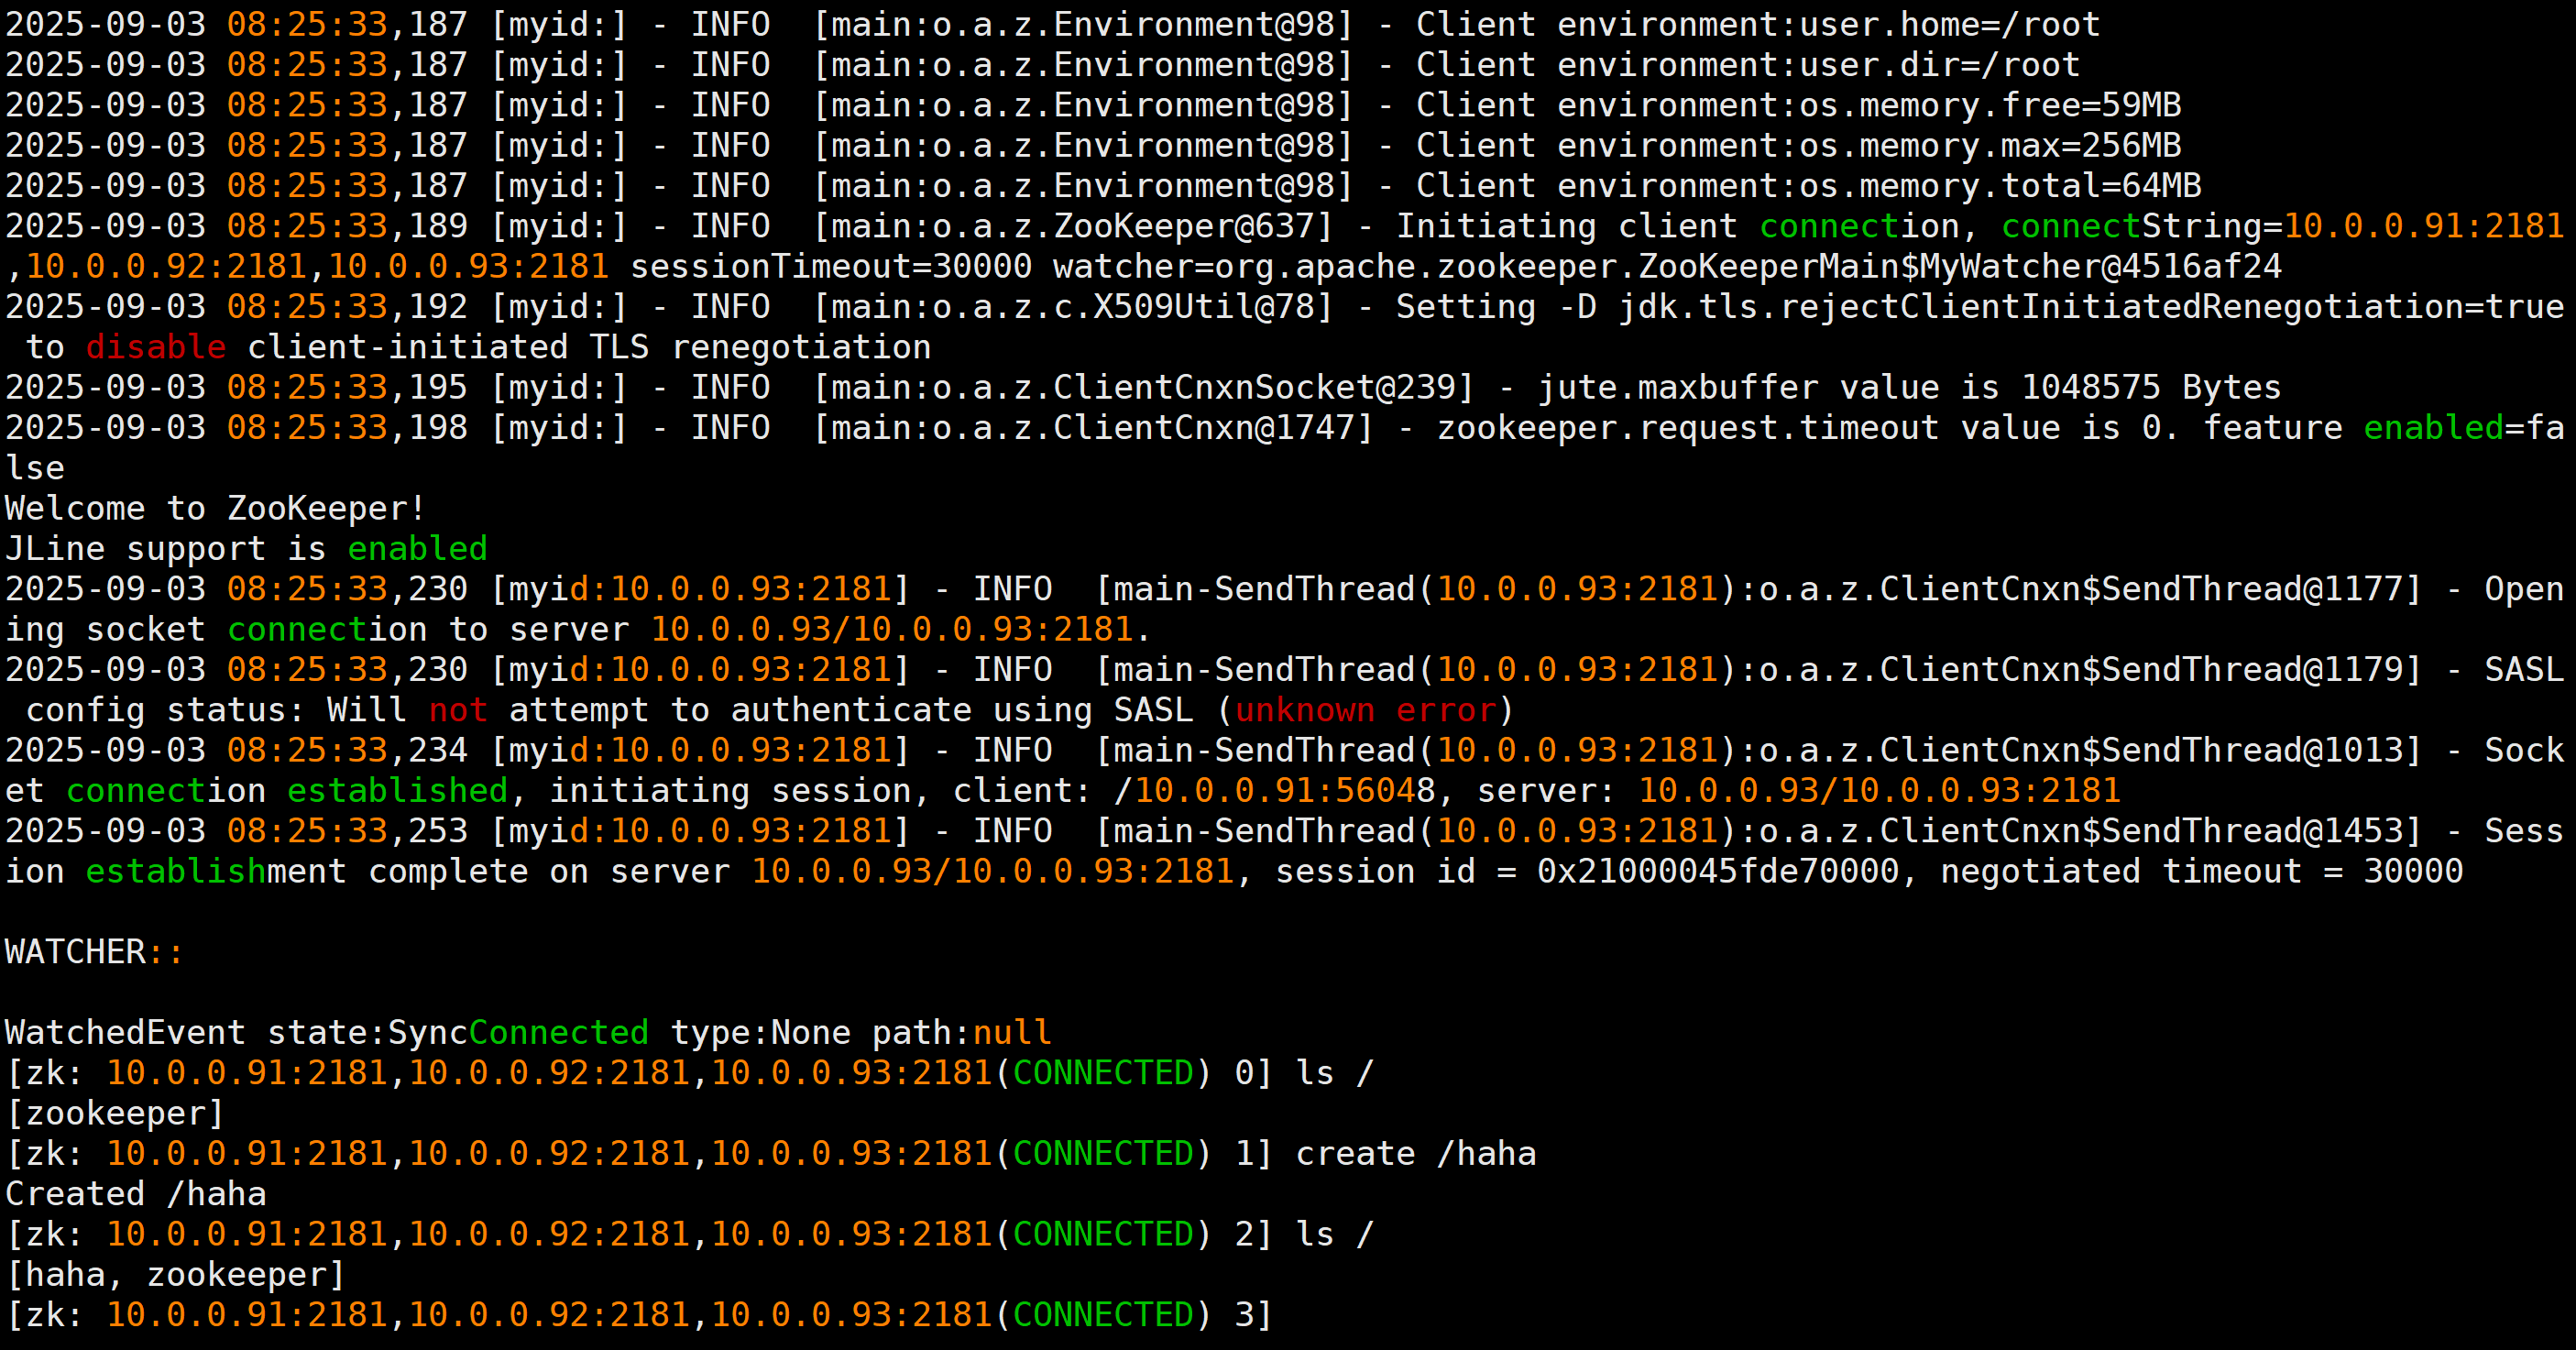Click '[main:o.a.z.ClientCnxnSocket@239]' text
2576x1350 pixels.
click(x=1144, y=387)
